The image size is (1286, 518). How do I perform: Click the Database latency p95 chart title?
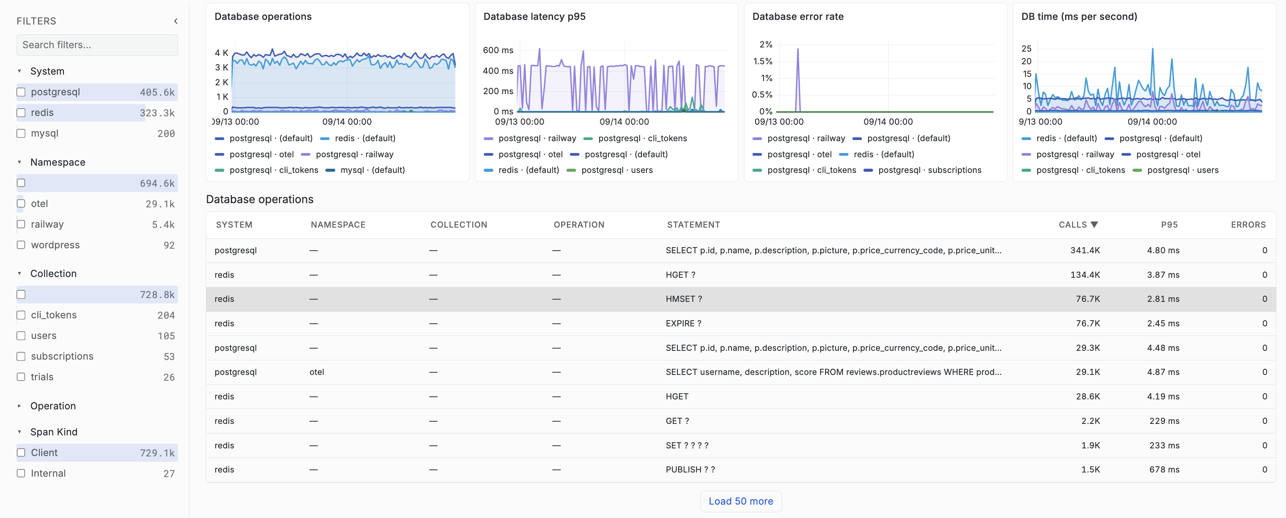534,16
